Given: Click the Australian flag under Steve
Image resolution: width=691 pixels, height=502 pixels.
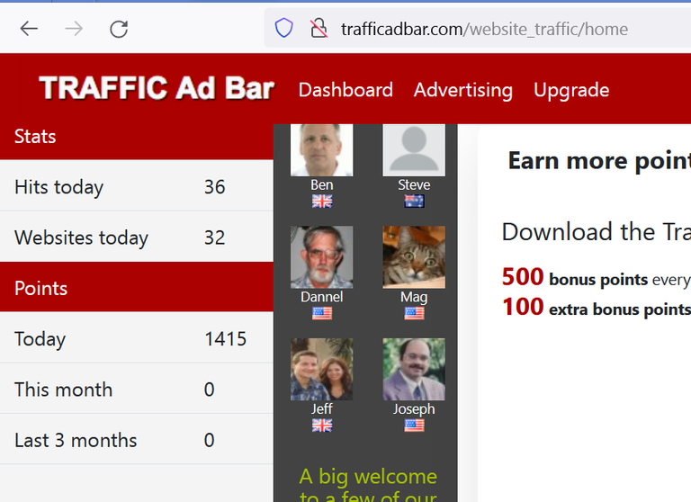Looking at the screenshot, I should pyautogui.click(x=414, y=202).
